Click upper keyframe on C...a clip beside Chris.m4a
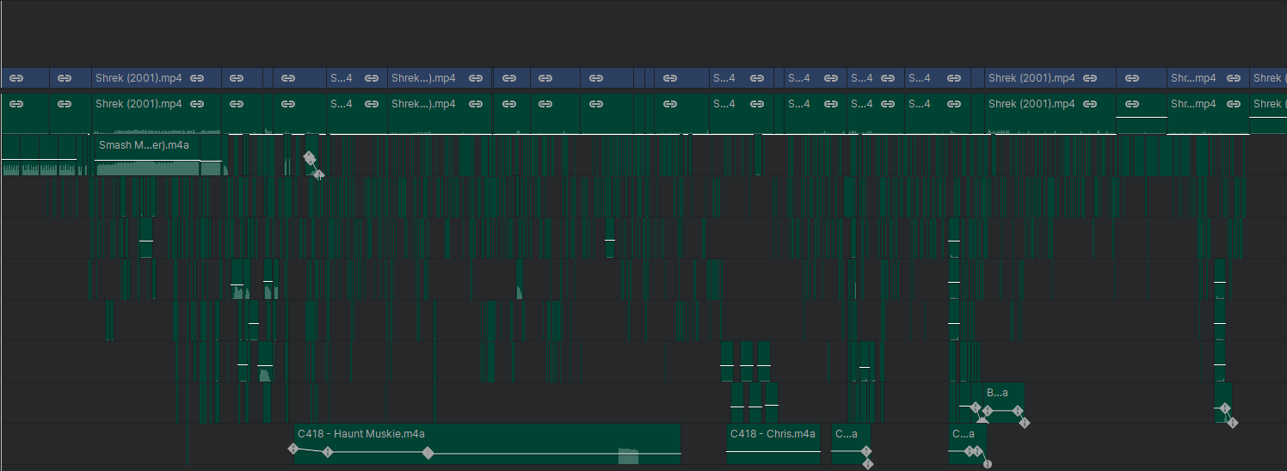This screenshot has width=1287, height=471. [x=866, y=451]
